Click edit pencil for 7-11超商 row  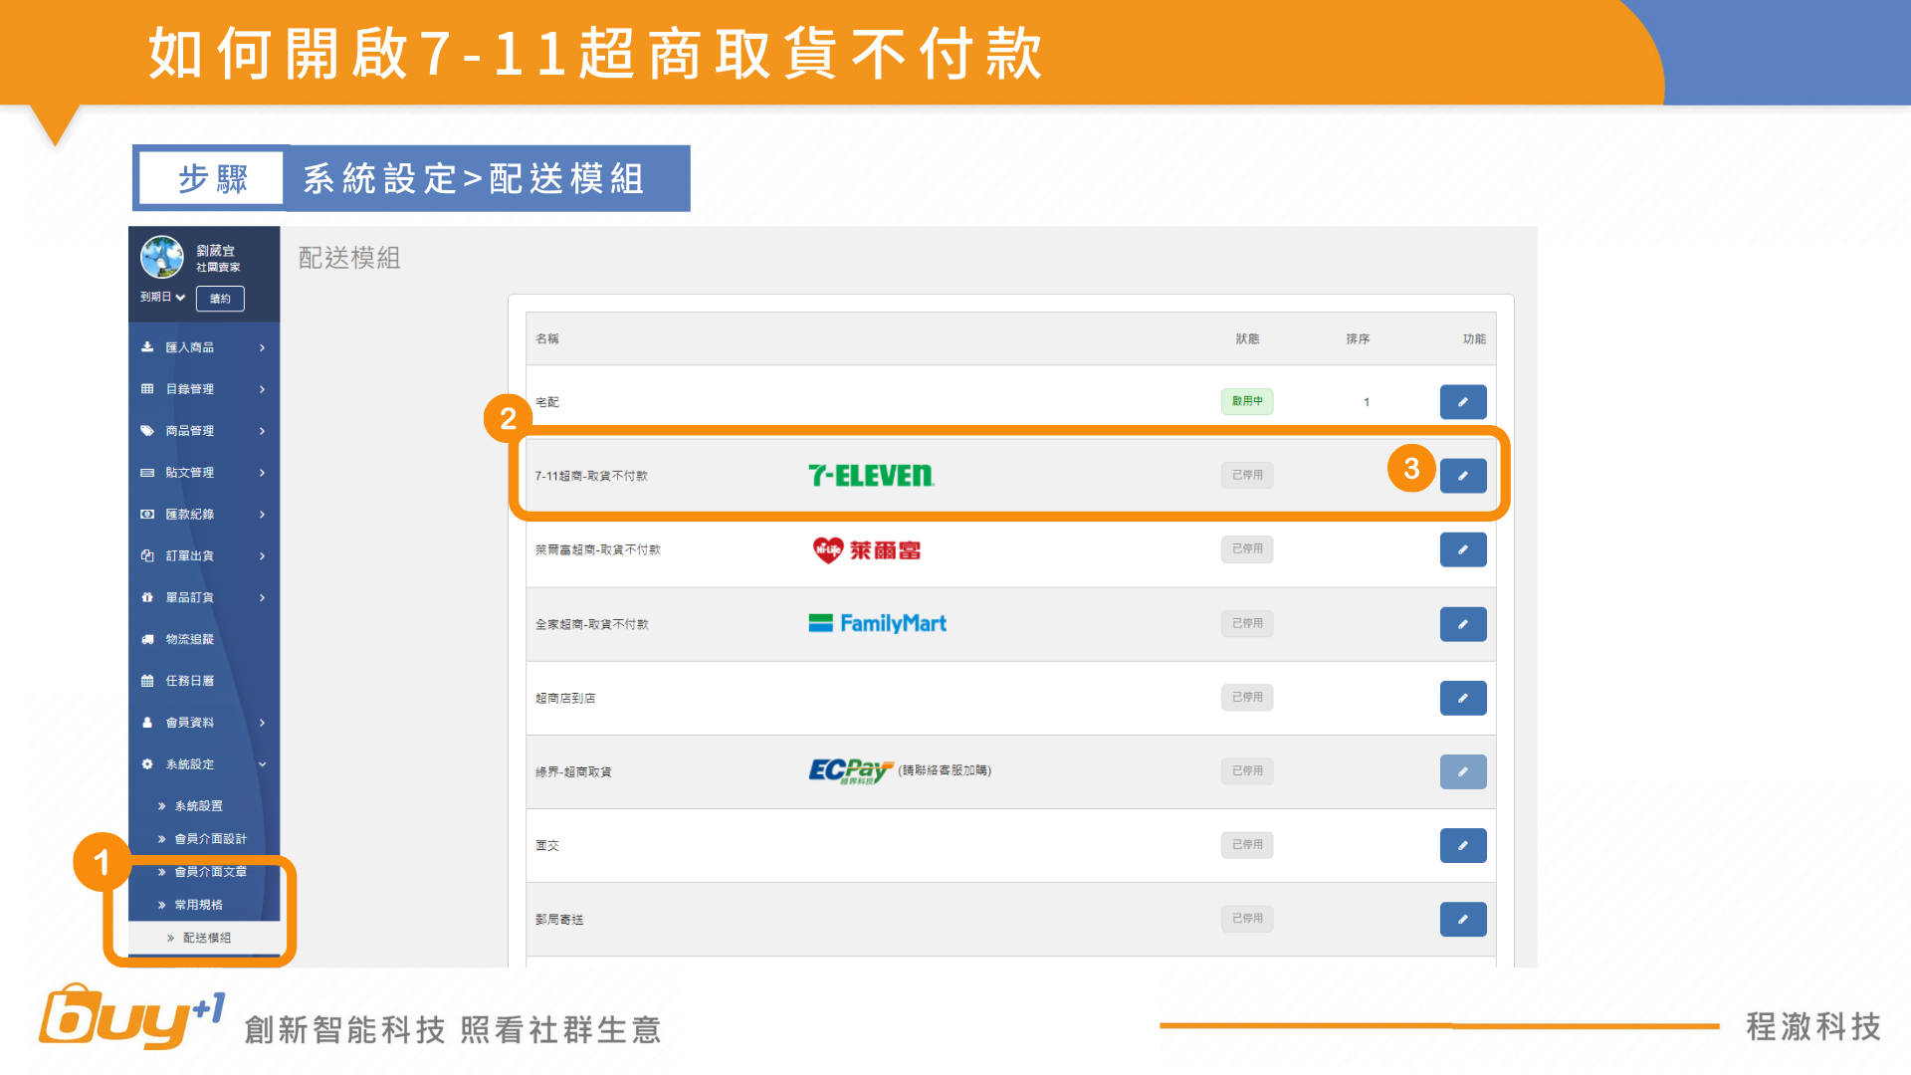click(1462, 476)
